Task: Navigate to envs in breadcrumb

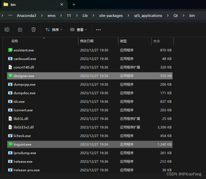Action: click(x=52, y=15)
